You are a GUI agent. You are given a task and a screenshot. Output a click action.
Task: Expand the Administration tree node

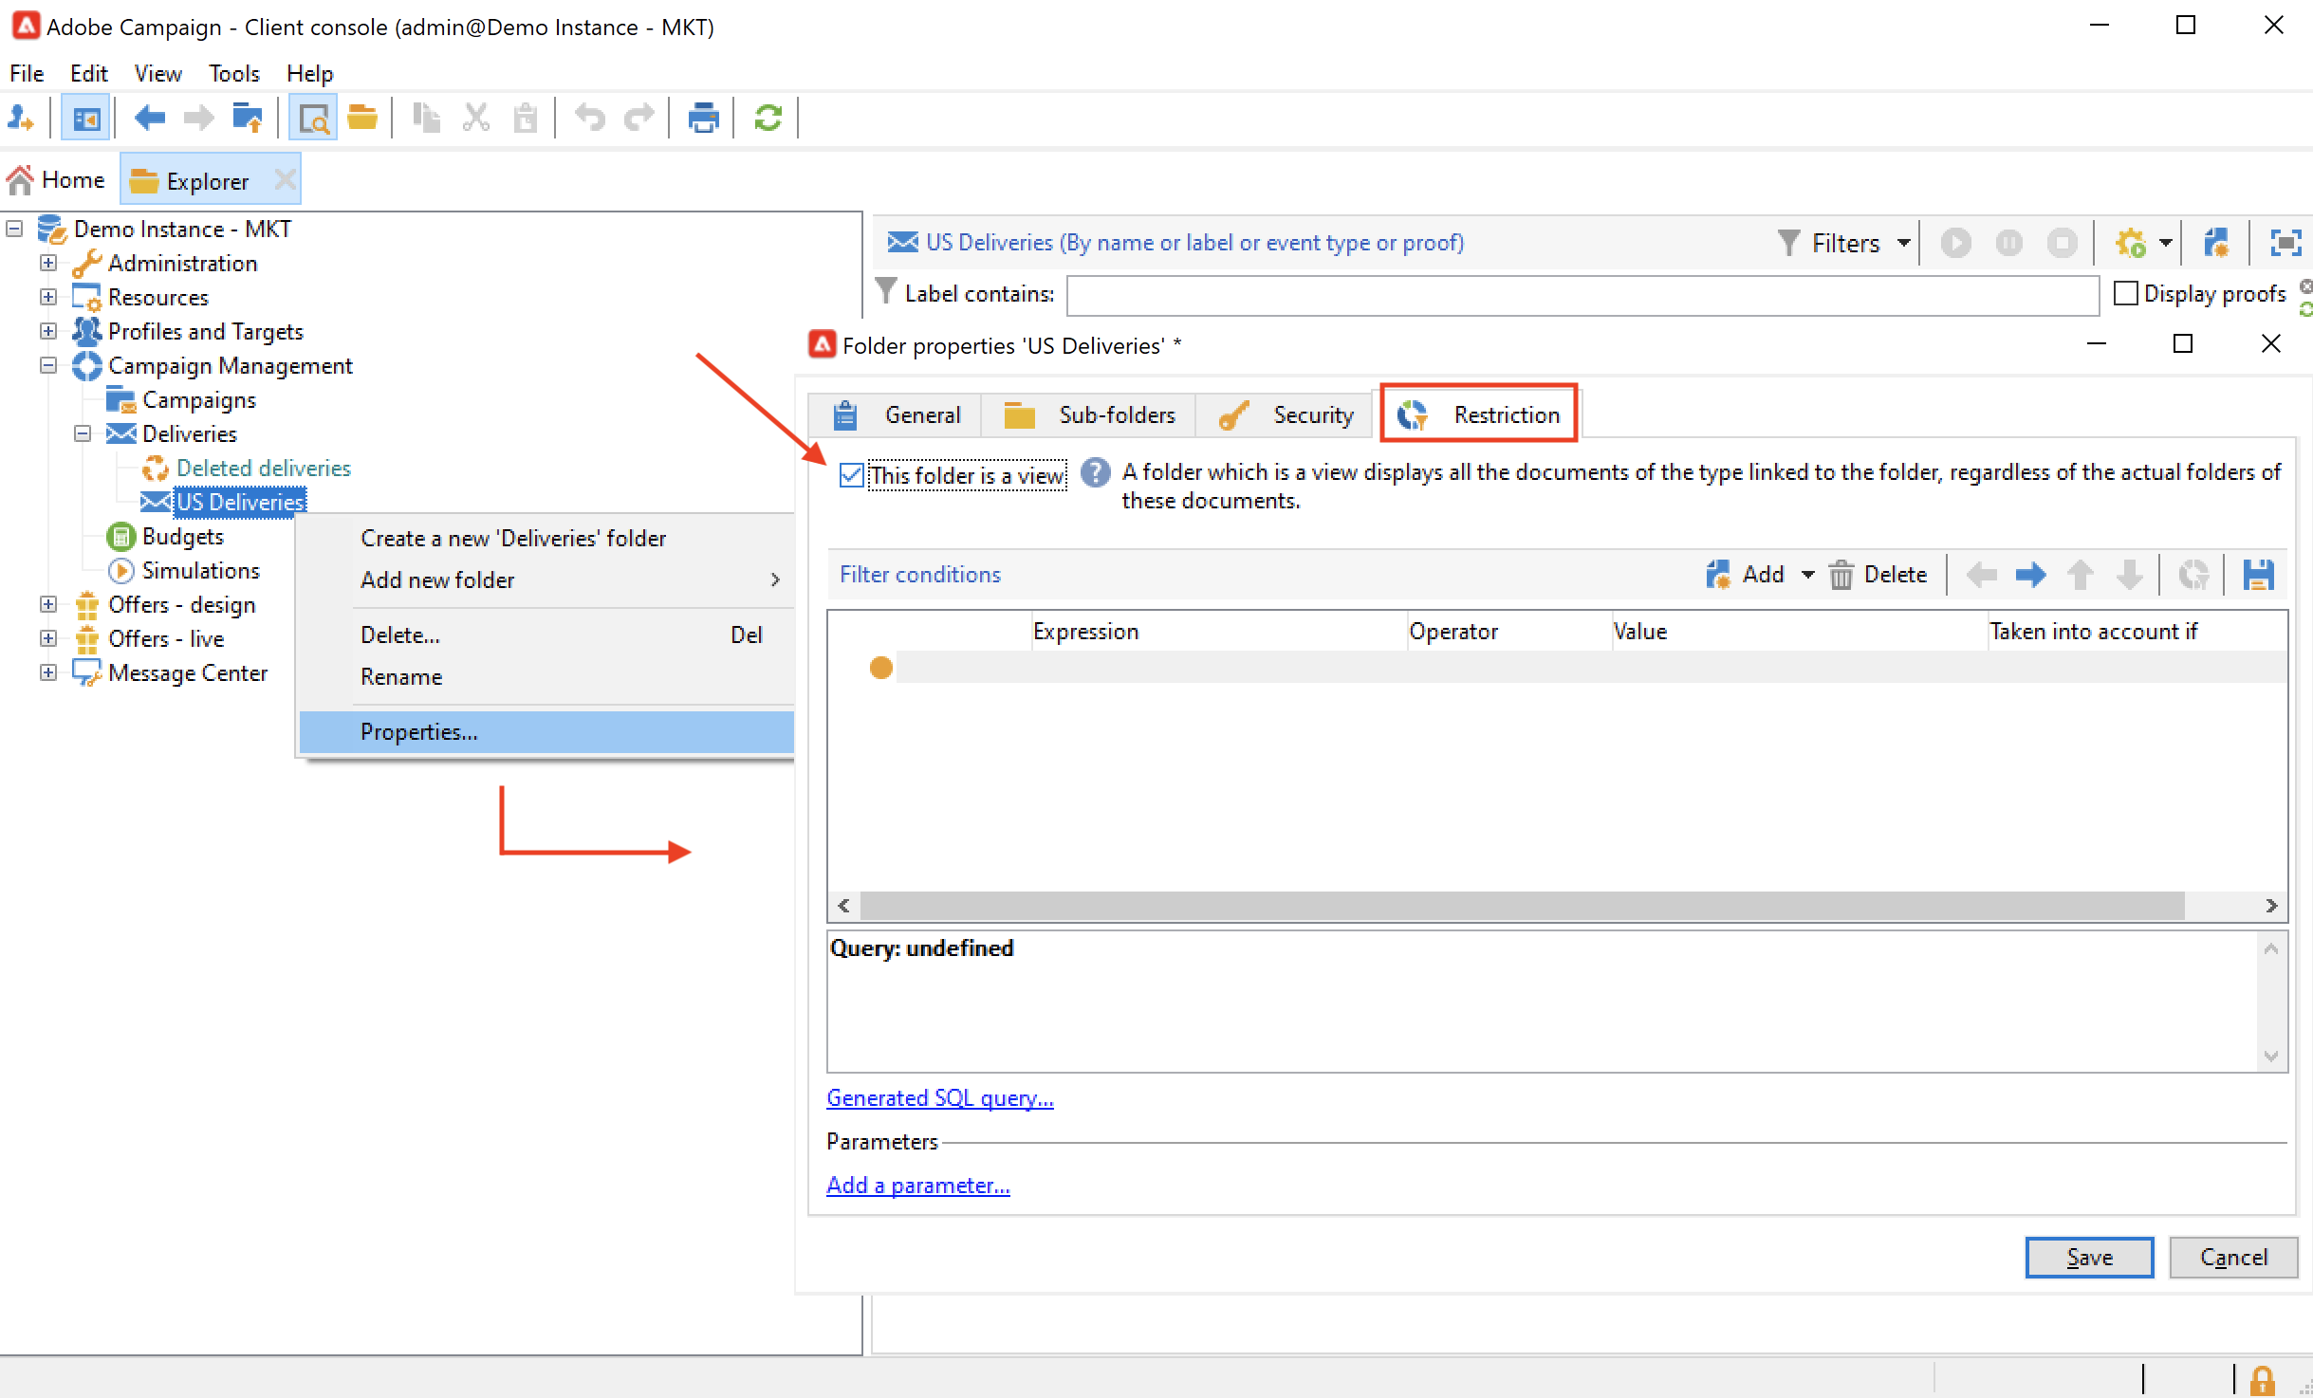tap(48, 263)
